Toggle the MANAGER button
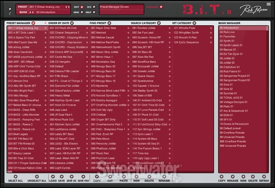The image size is (275, 188). click(x=161, y=7)
